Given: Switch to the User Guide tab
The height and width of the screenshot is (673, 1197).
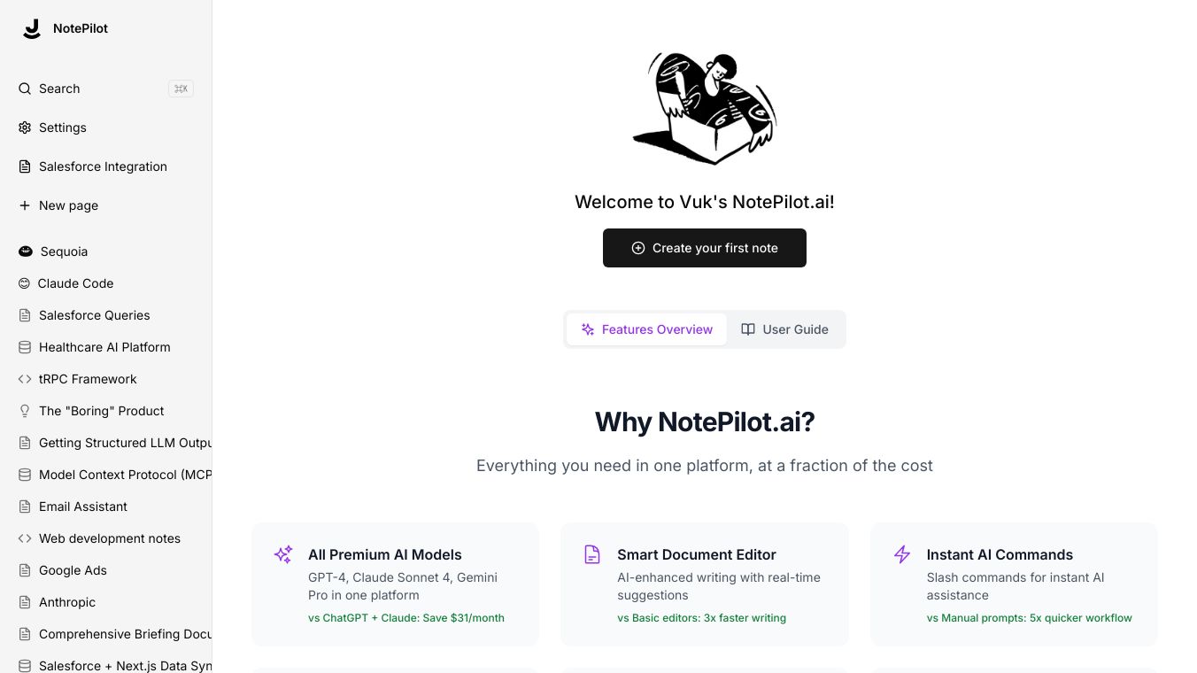Looking at the screenshot, I should (784, 329).
